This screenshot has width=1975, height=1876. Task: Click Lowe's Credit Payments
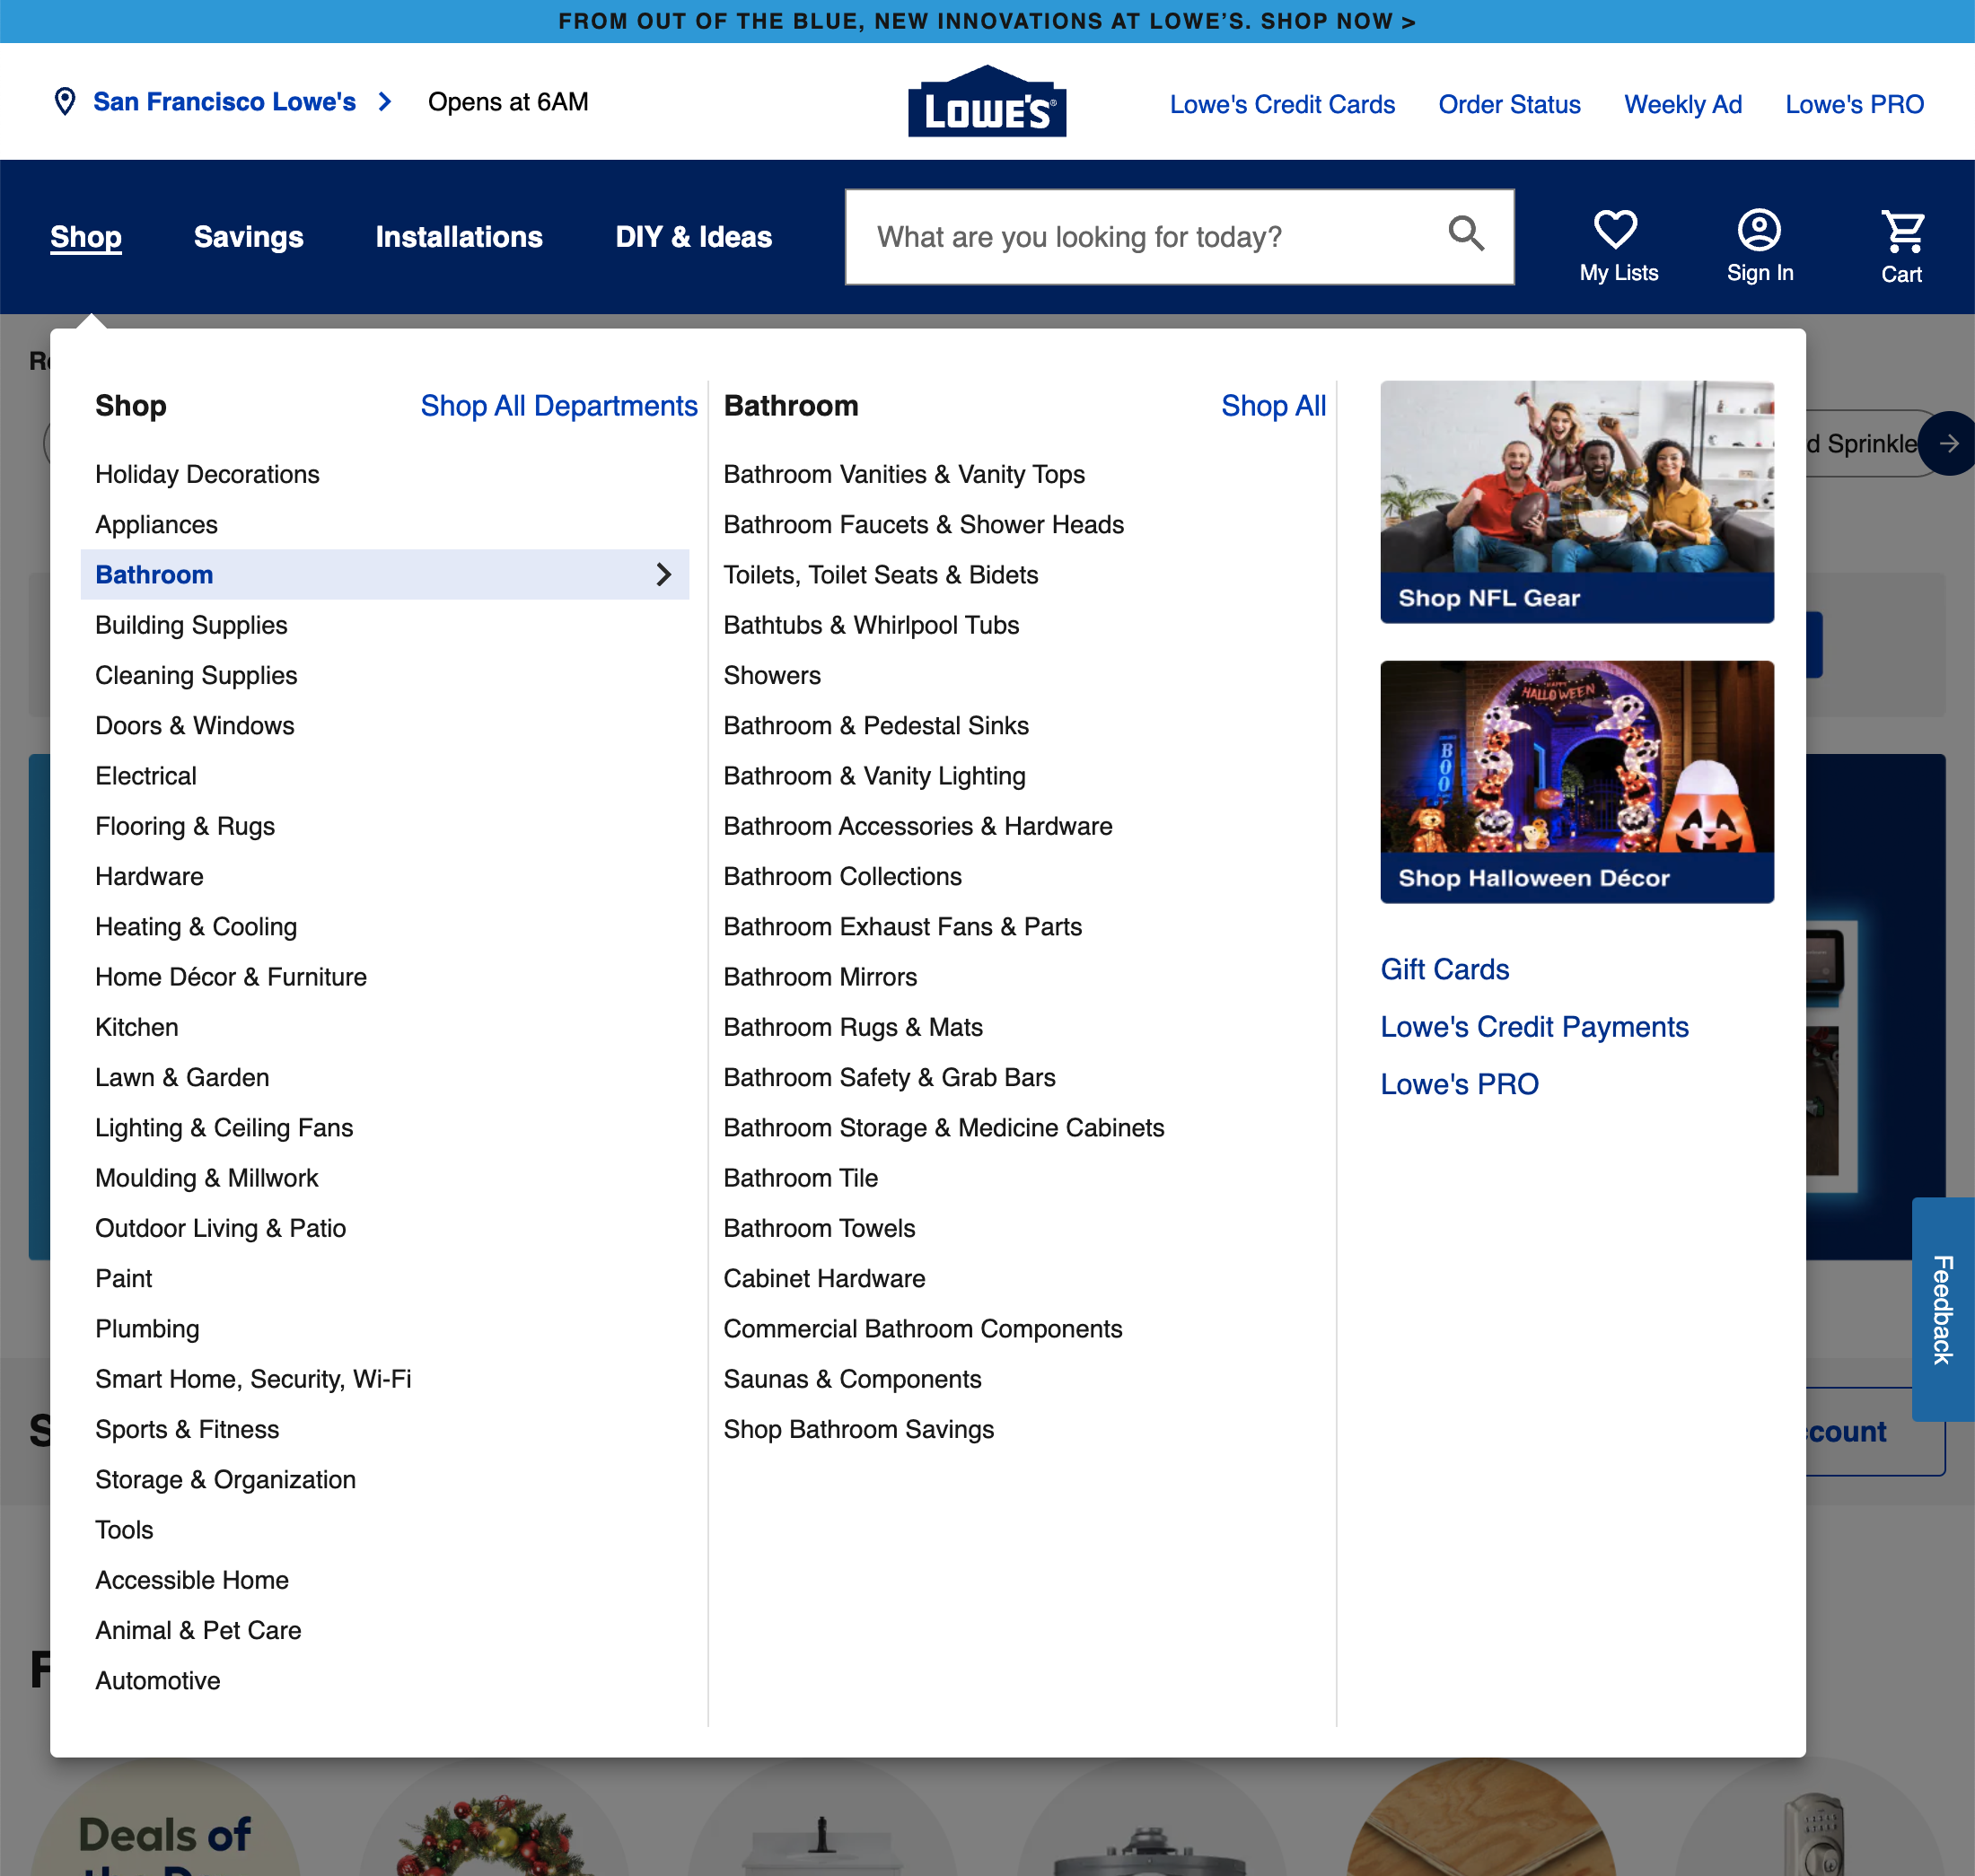(1534, 1027)
